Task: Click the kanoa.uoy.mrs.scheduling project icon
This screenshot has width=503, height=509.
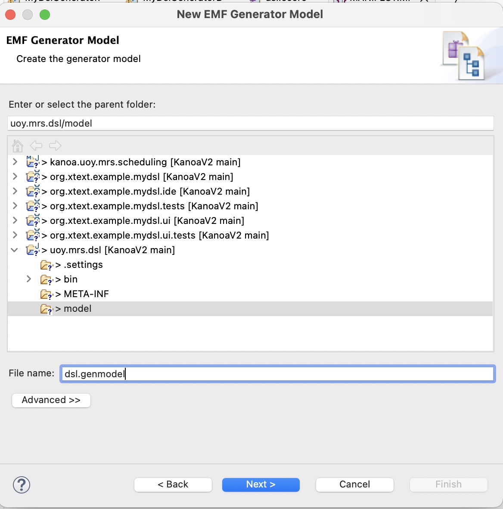Action: coord(33,162)
